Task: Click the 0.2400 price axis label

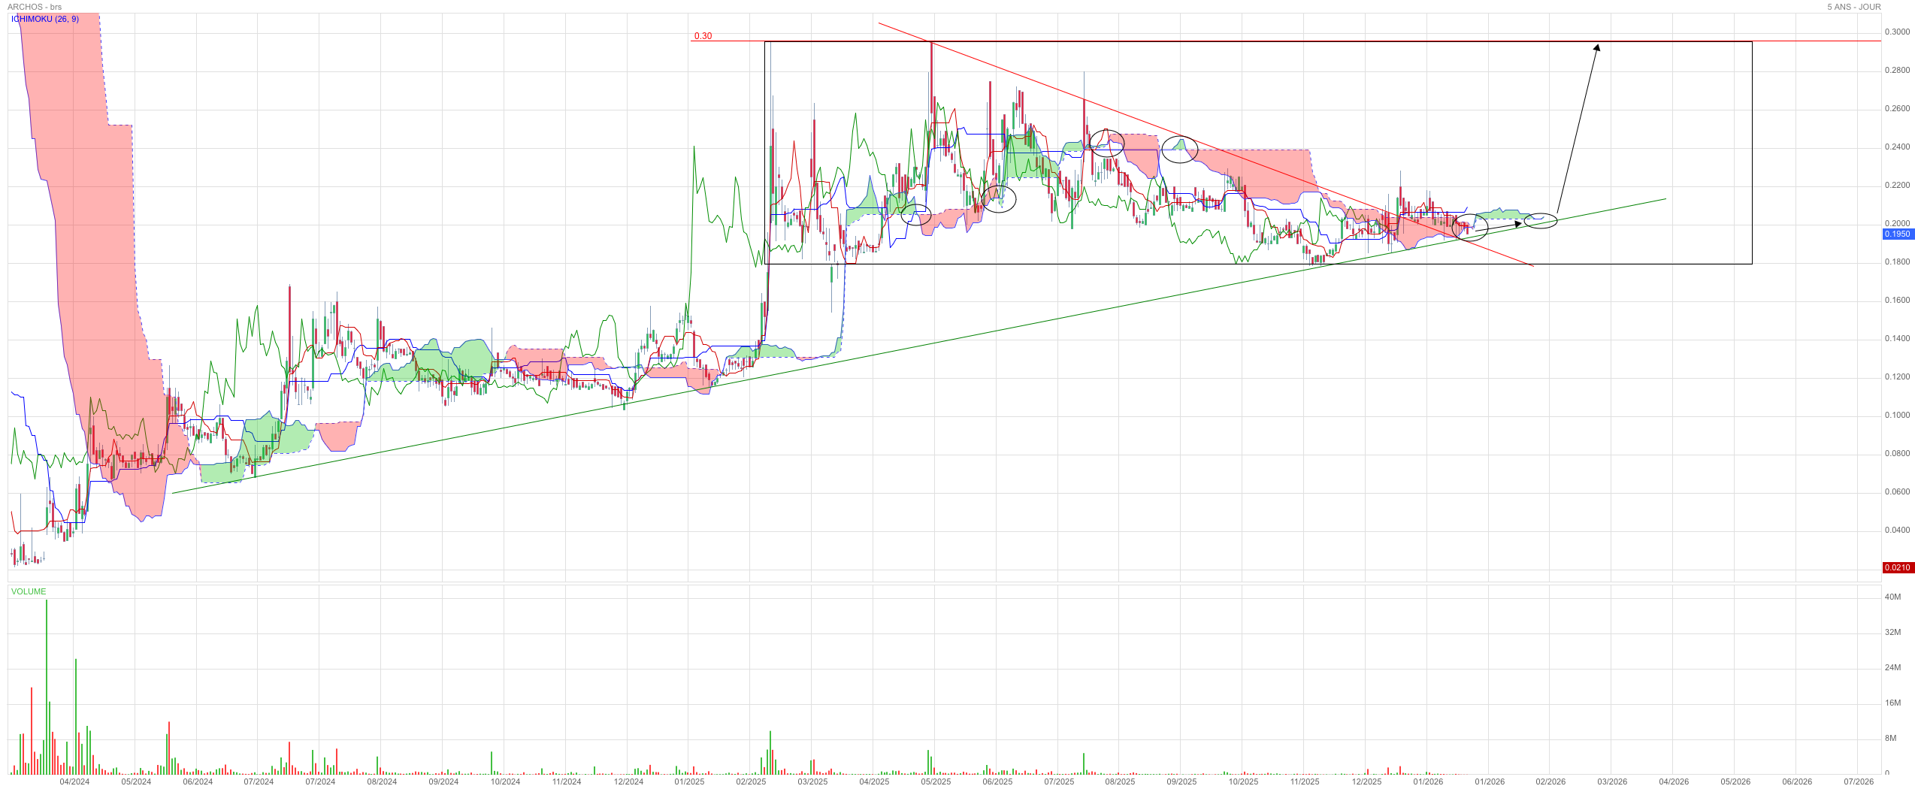Action: pyautogui.click(x=1897, y=147)
